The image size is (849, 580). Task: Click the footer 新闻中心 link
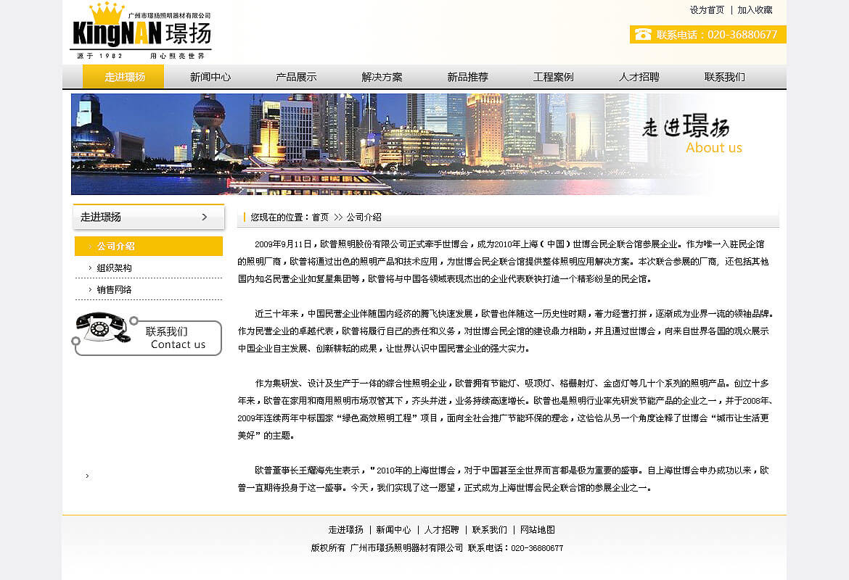[x=393, y=530]
